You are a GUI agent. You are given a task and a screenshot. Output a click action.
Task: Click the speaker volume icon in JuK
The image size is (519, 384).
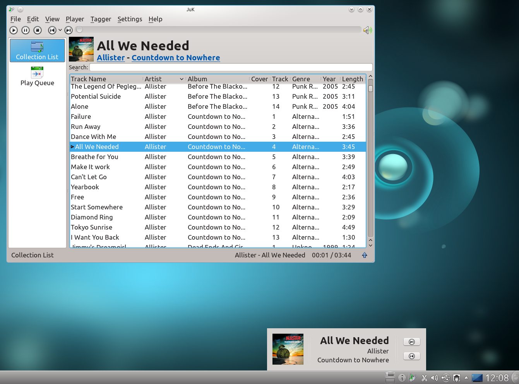(x=367, y=30)
